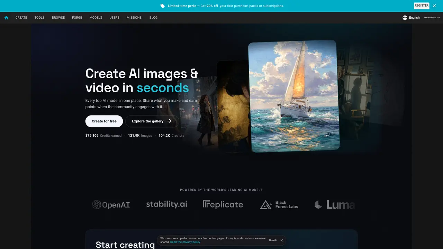Click the OpenAI logo
This screenshot has width=443, height=249.
pos(111,205)
